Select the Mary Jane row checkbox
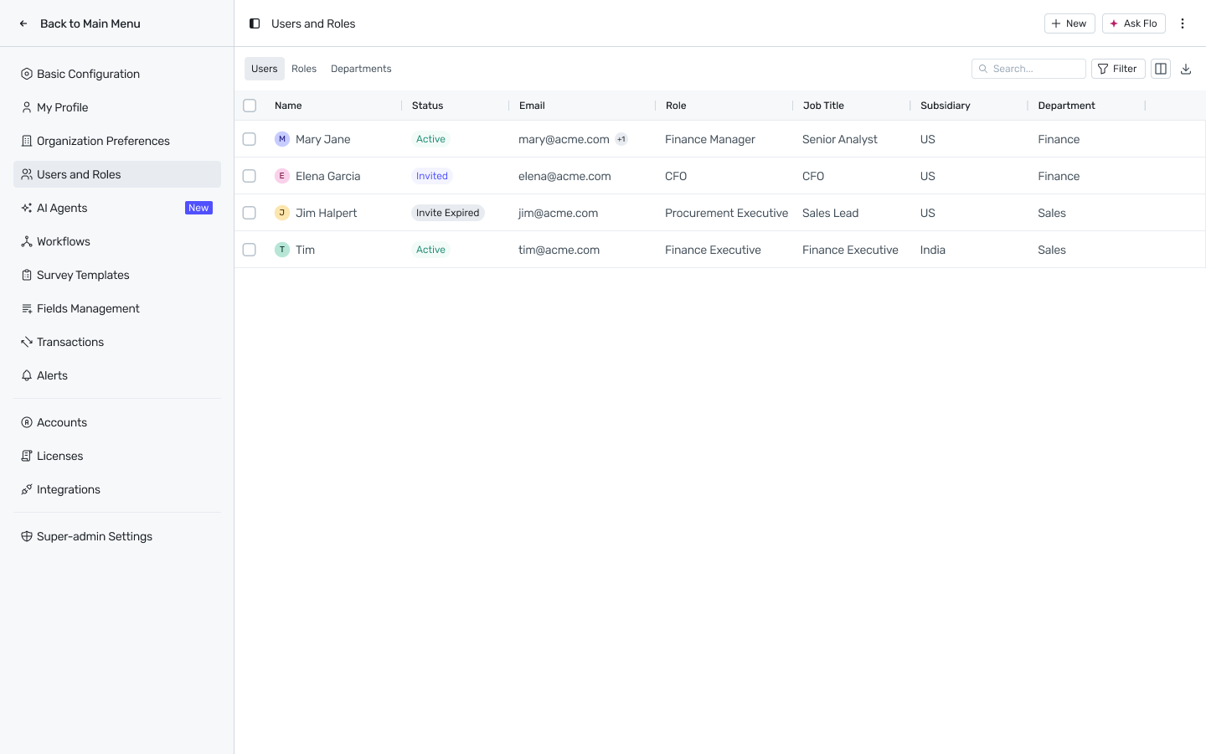The image size is (1206, 754). click(x=250, y=139)
